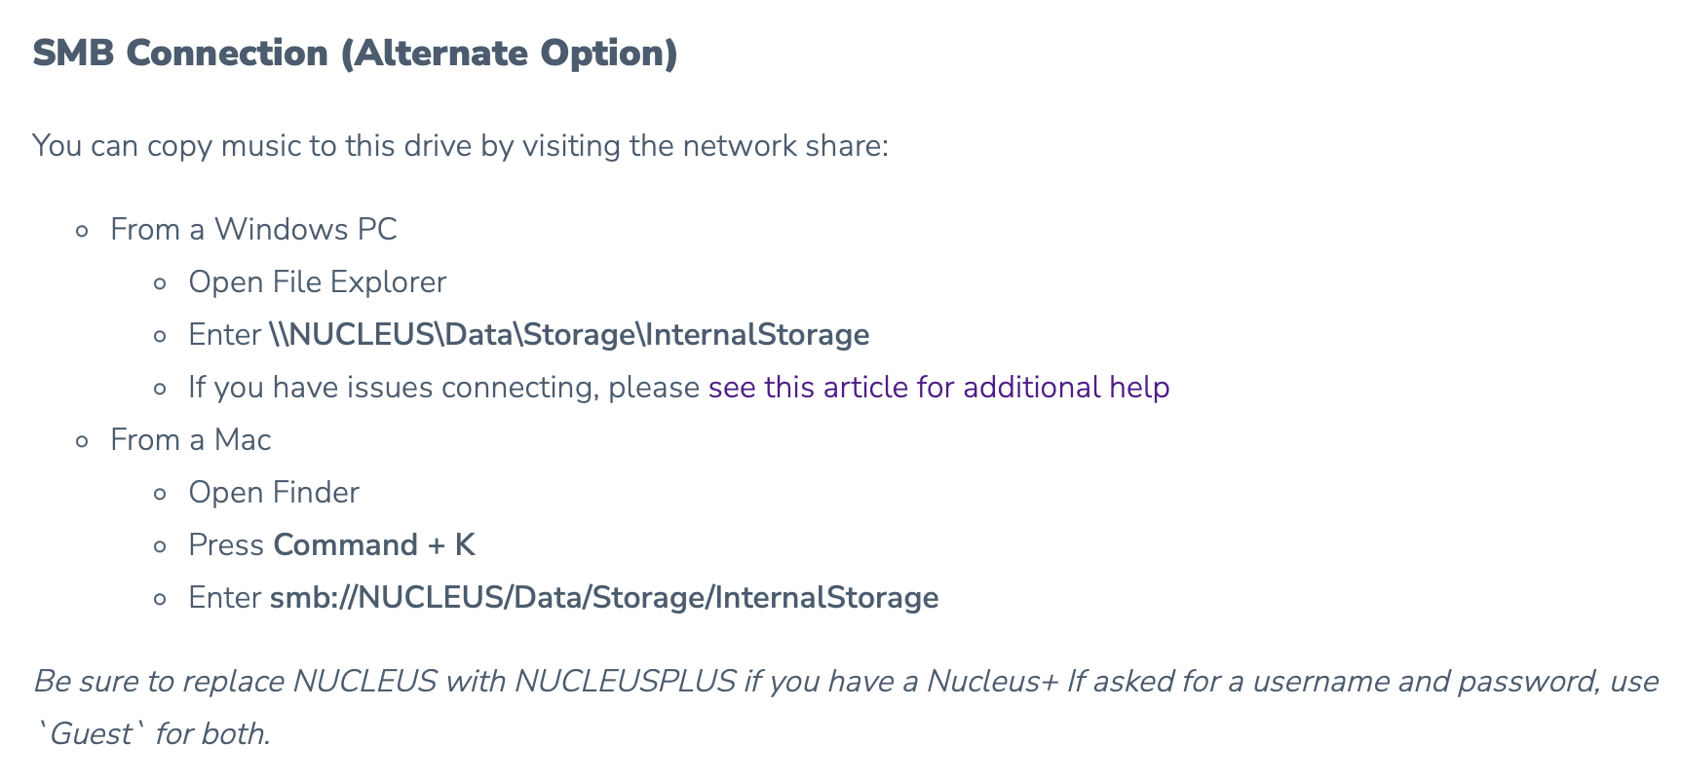Click the Windows path \\NUCLEUS\Data\Storage\InternalStorage

[569, 335]
